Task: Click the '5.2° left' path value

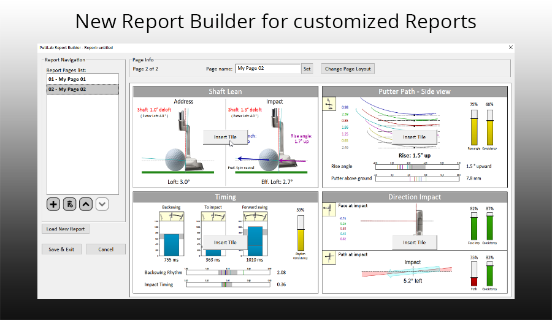Action: click(413, 281)
